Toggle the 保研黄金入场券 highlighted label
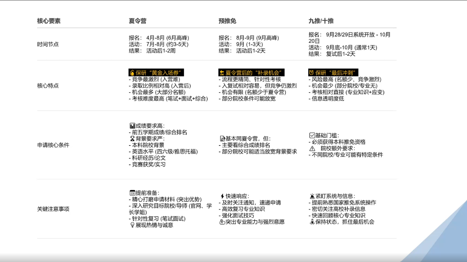 [156, 72]
